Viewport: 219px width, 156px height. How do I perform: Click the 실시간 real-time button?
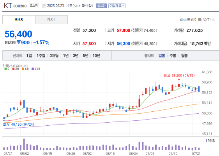point(101,6)
